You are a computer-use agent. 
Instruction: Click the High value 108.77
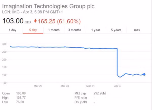(x=21, y=98)
